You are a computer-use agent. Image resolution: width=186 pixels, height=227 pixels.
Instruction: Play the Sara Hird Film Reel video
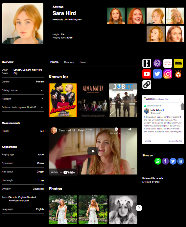click(93, 151)
